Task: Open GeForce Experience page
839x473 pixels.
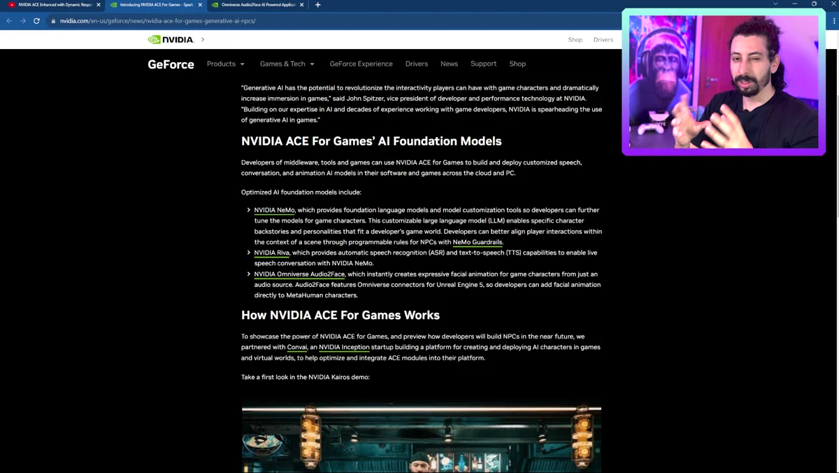Action: (361, 64)
